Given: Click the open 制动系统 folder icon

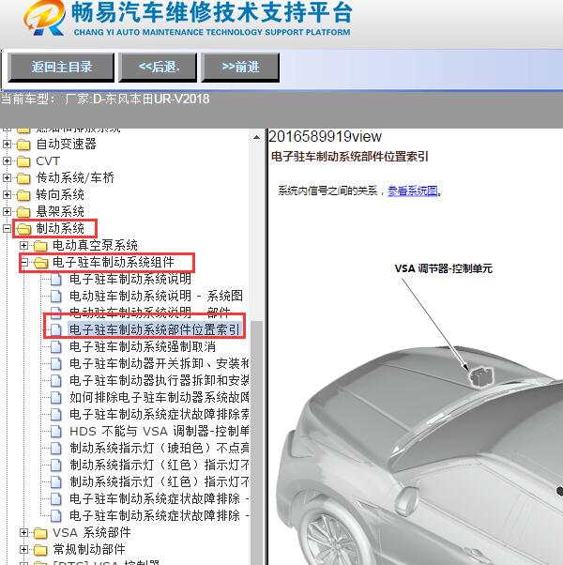Looking at the screenshot, I should tap(23, 229).
